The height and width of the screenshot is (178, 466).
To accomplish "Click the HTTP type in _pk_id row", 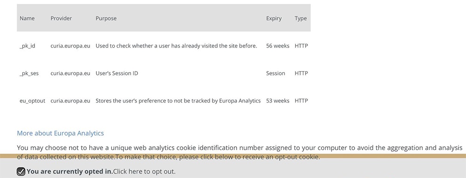I will 302,46.
